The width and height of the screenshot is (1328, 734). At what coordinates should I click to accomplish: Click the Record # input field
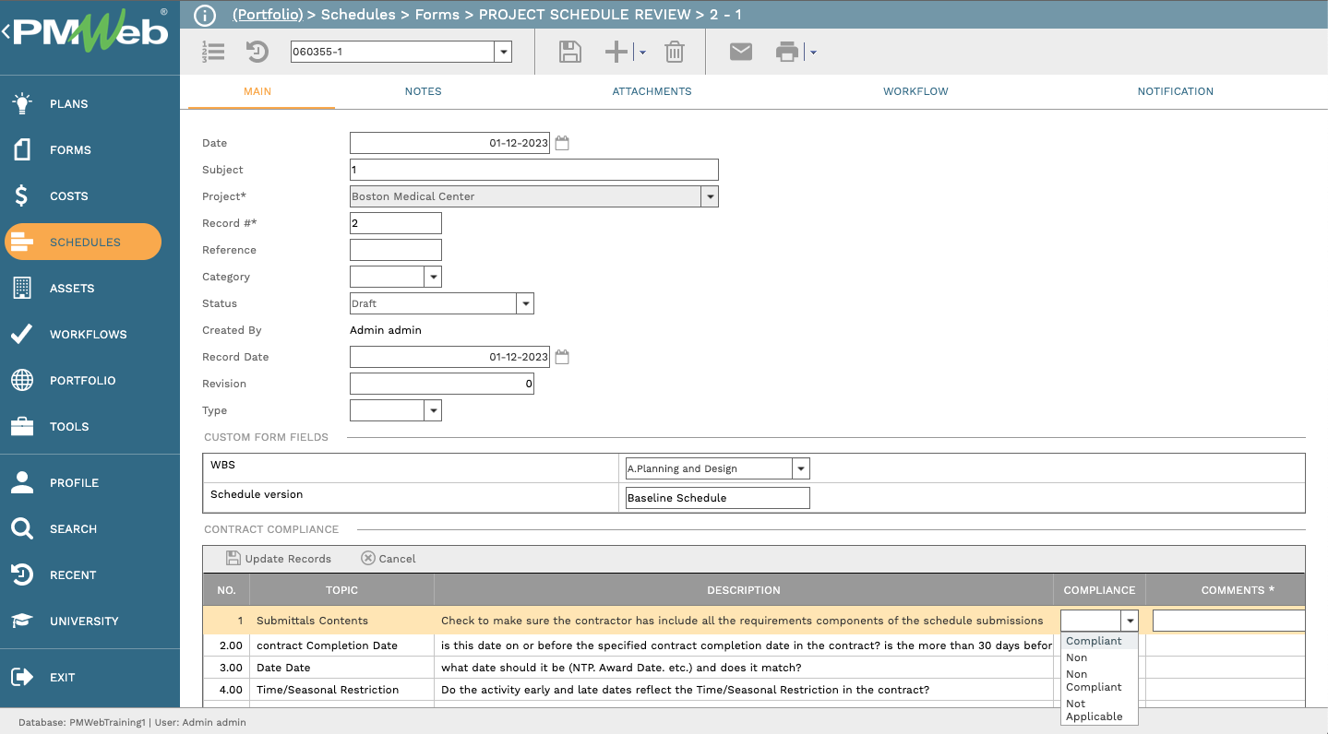(396, 223)
